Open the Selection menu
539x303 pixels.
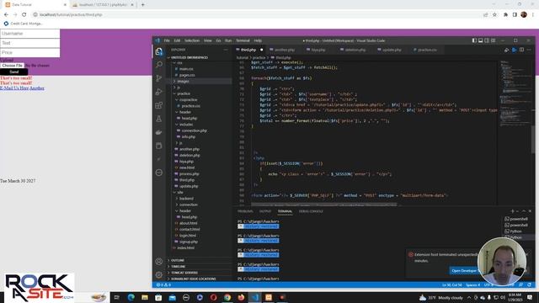[x=192, y=40]
